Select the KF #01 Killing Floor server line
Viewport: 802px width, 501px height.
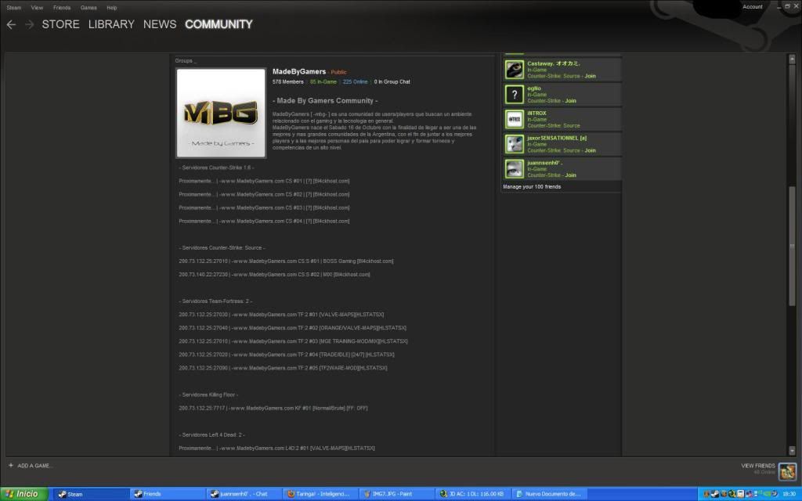[x=273, y=408]
